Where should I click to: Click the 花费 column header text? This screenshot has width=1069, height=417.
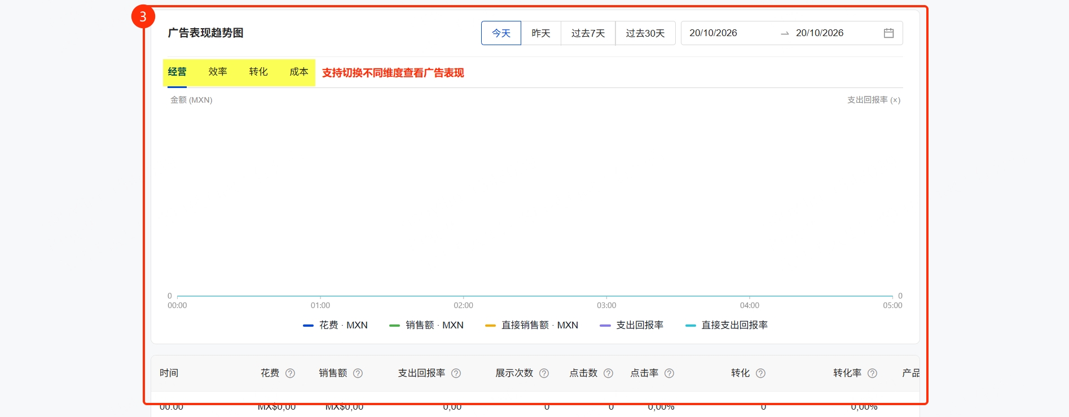270,373
